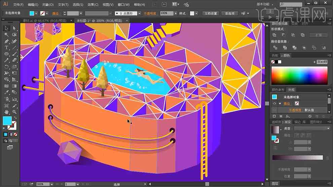Click the 首选项 button
The width and height of the screenshot is (333, 187).
click(x=230, y=13)
